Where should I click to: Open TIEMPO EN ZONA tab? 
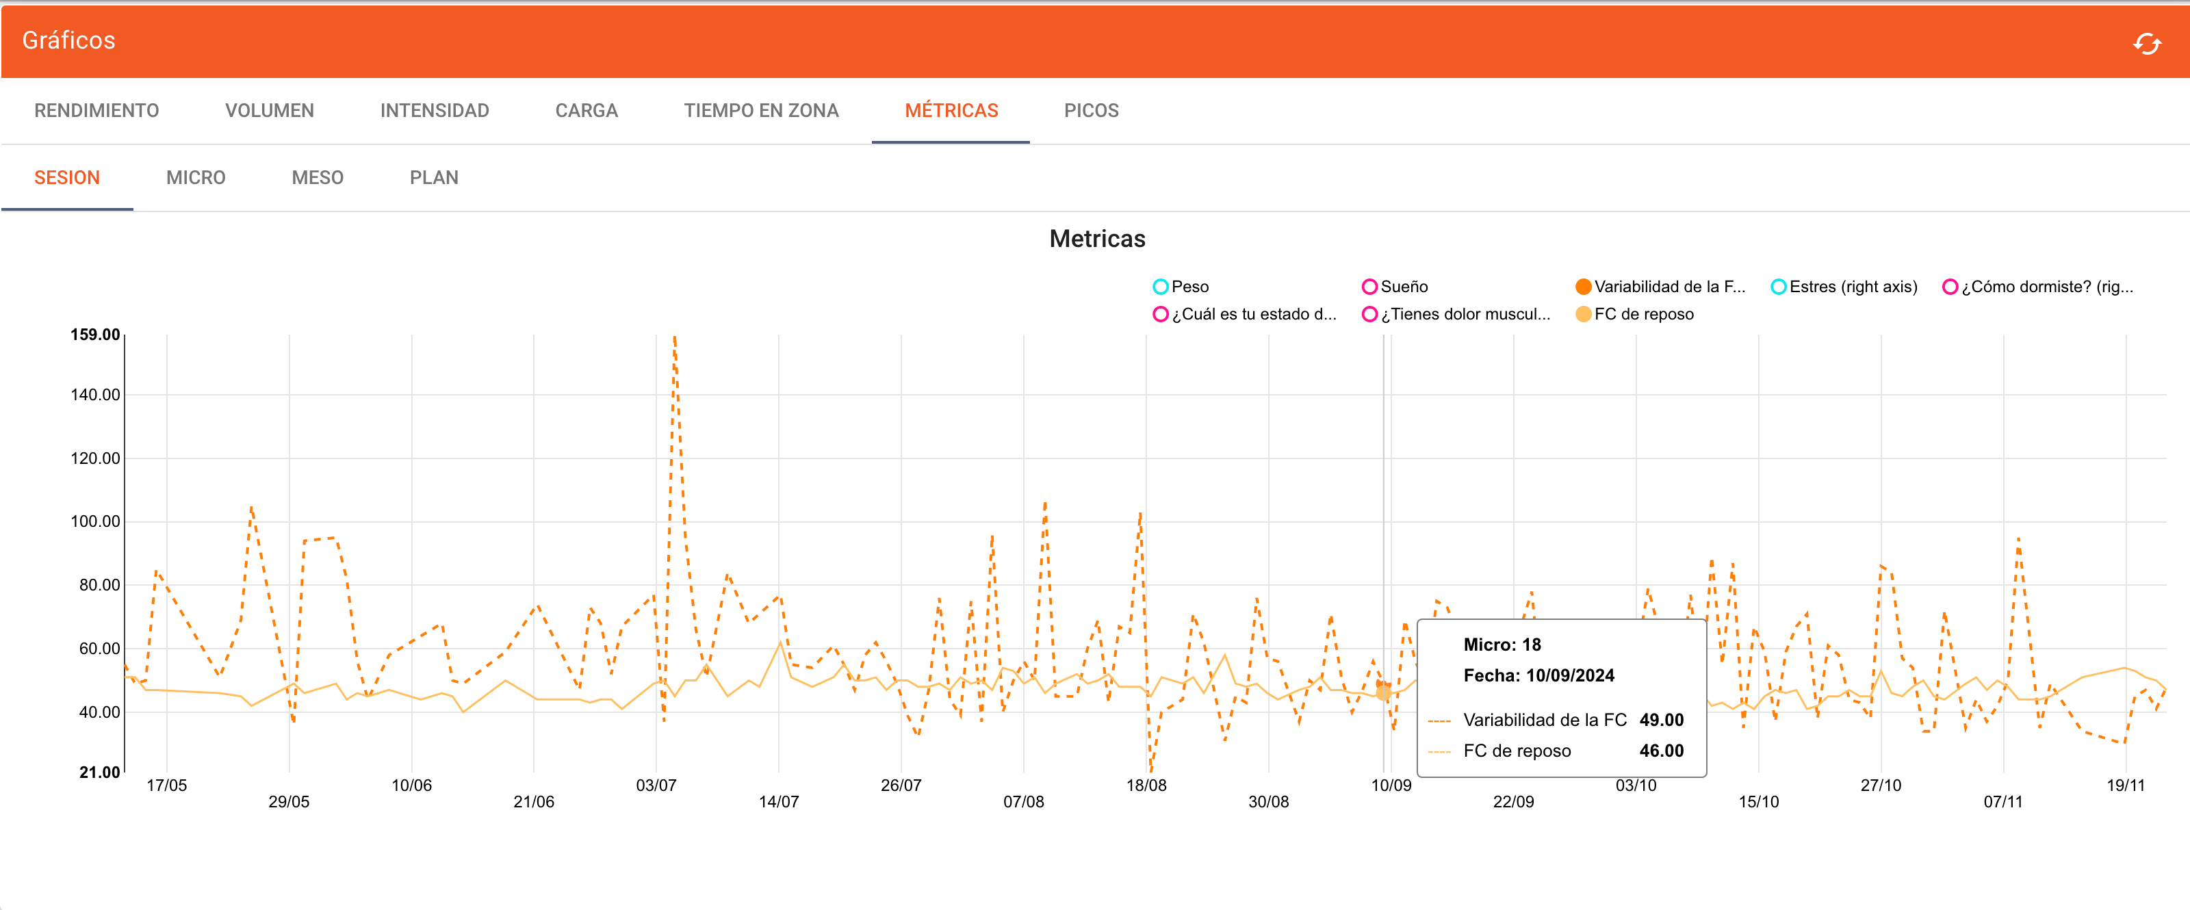[x=761, y=110]
